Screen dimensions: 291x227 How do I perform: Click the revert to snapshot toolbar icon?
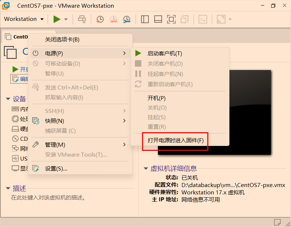tap(113, 19)
